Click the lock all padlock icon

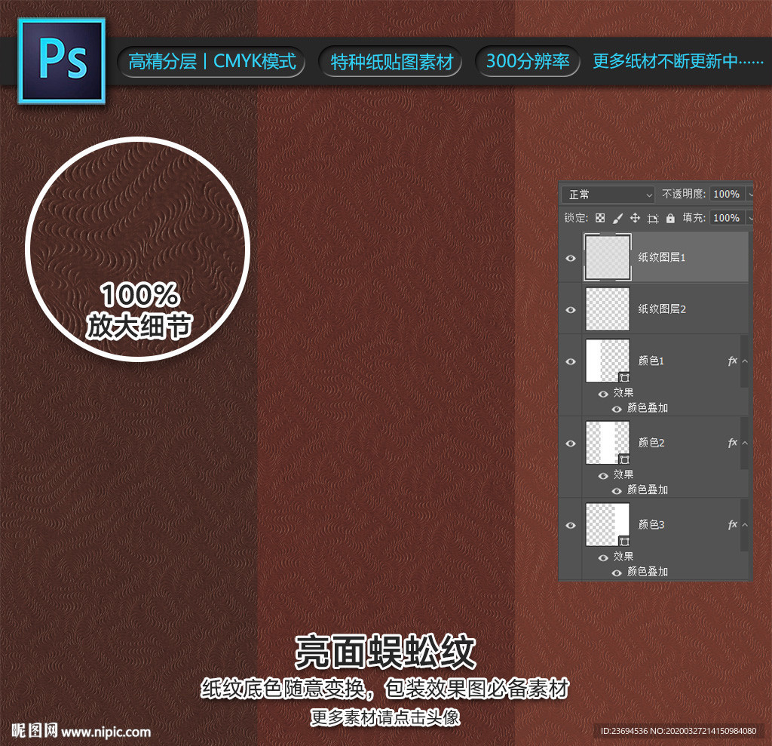[x=670, y=218]
